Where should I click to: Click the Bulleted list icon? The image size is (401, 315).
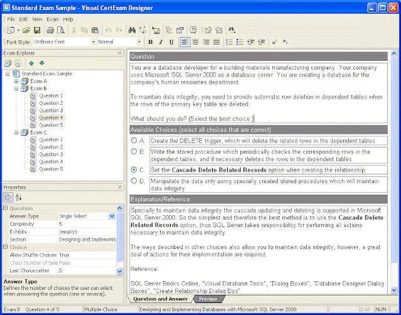coord(240,42)
